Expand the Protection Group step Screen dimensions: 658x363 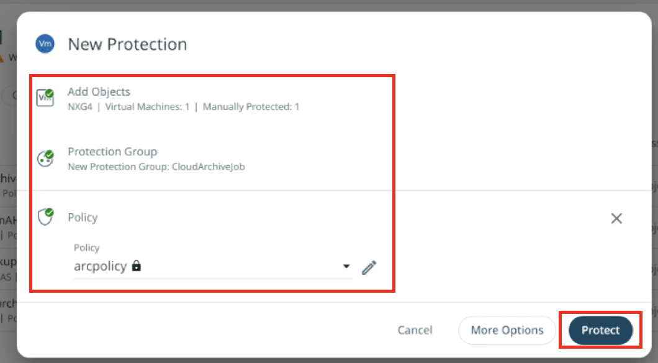coord(112,152)
